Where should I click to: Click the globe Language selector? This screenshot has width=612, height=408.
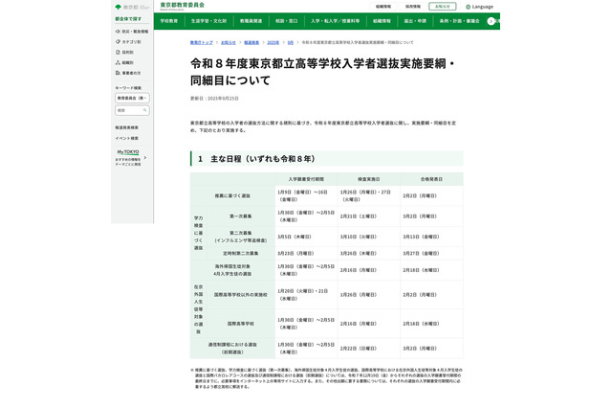pos(479,7)
